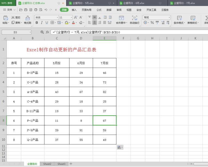Image resolution: width=208 pixels, height=167 pixels.
Task: Click the paste options smart tag
Action: (x=120, y=147)
